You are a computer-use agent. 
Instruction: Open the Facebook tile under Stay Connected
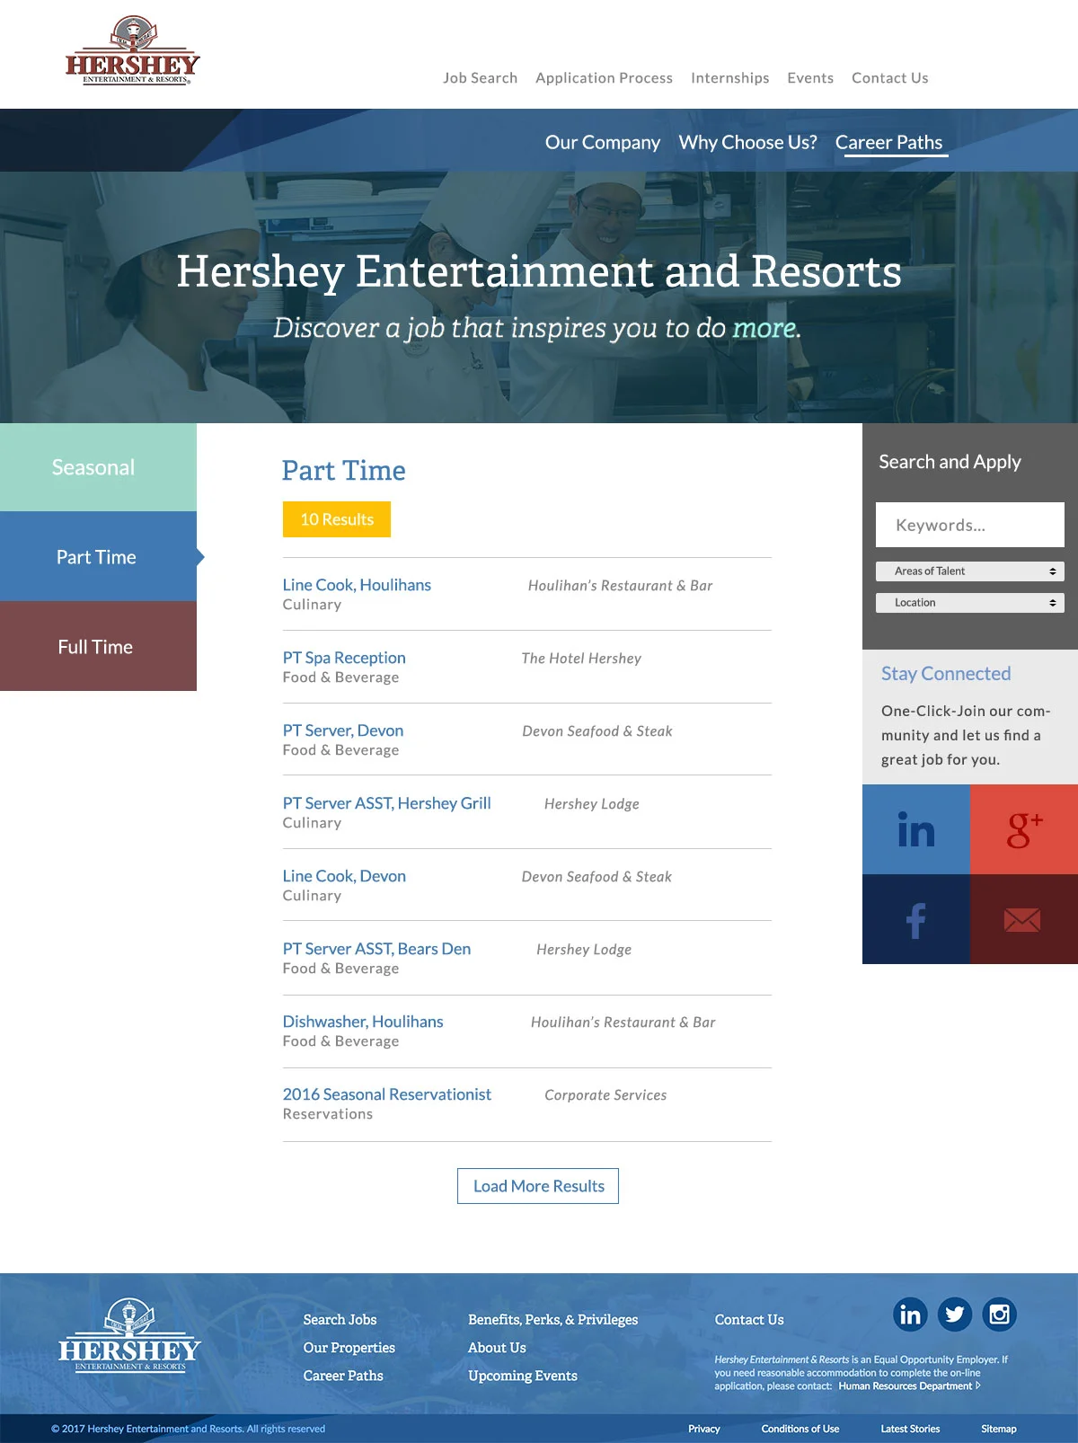click(916, 919)
